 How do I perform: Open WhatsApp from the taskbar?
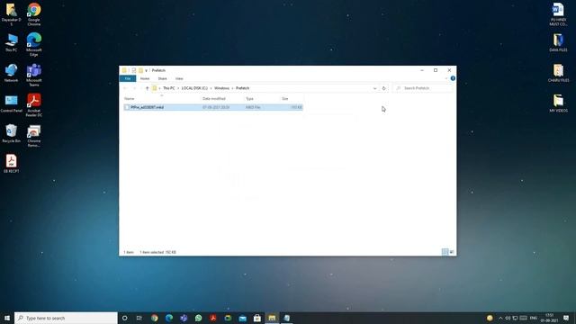[198, 318]
